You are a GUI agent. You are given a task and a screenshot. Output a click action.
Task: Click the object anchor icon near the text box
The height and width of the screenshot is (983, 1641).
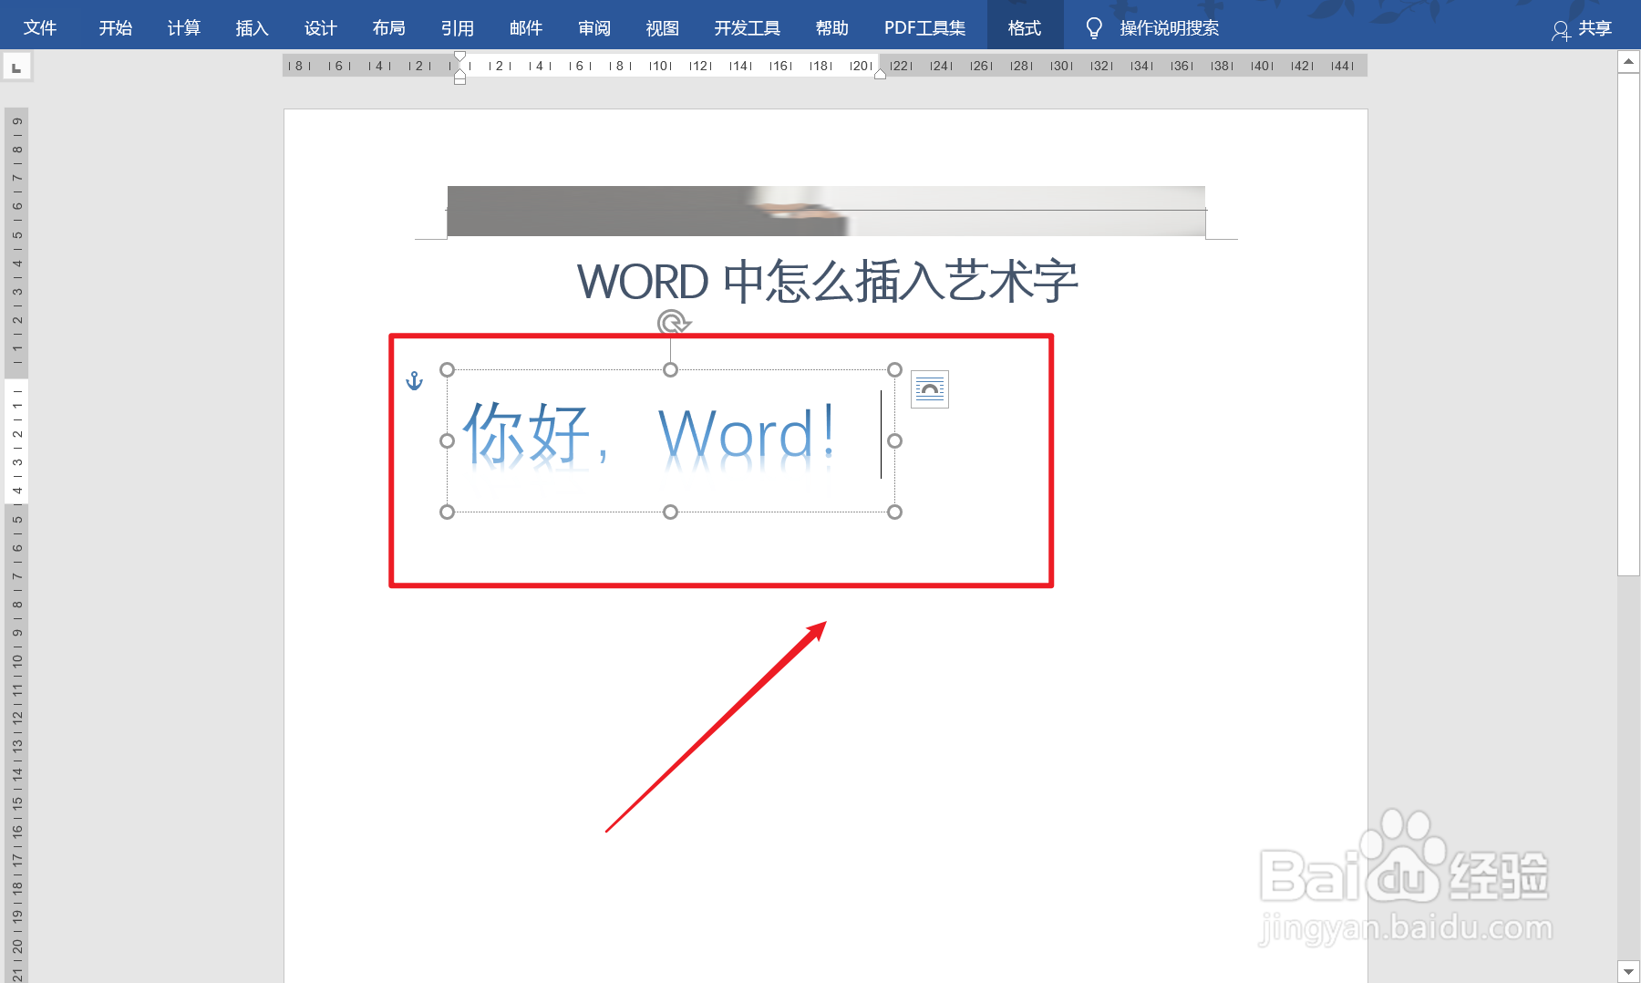coord(415,382)
